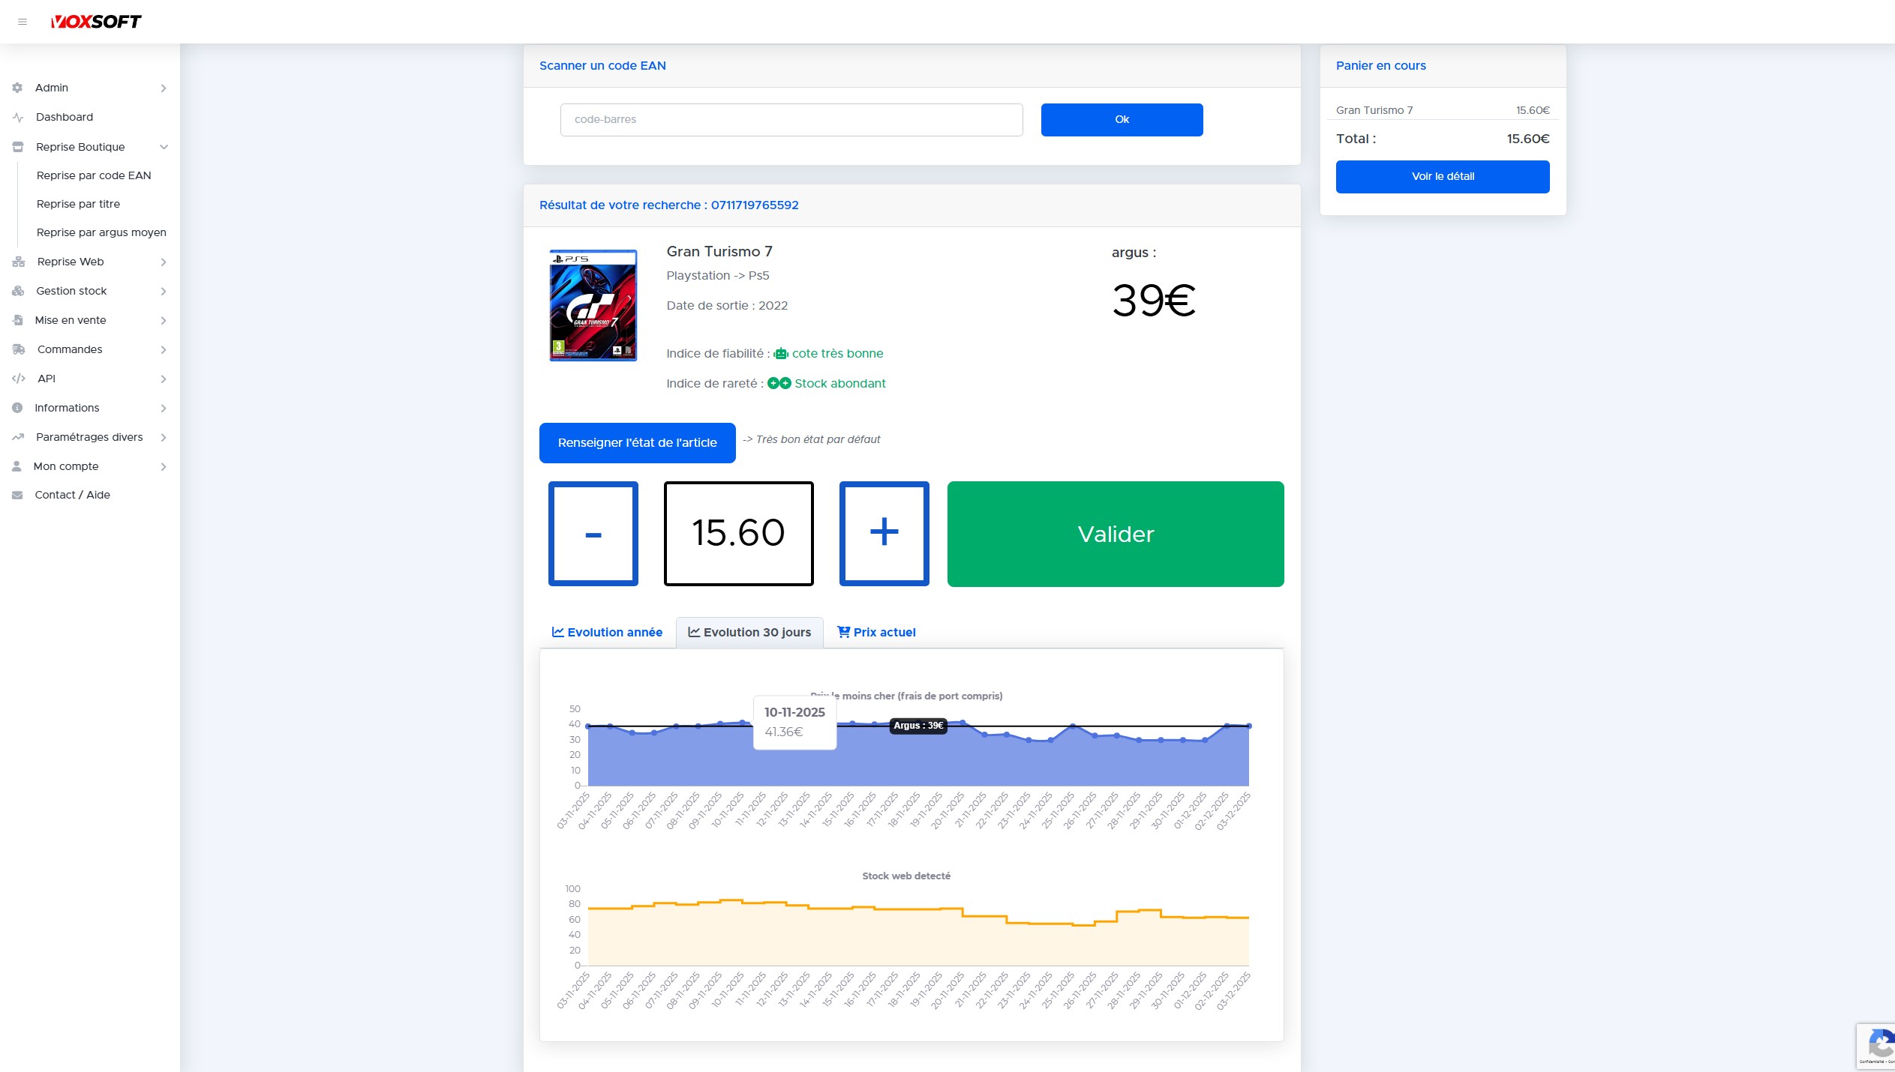The width and height of the screenshot is (1895, 1072).
Task: Switch to the Prix actuel tab
Action: [876, 632]
